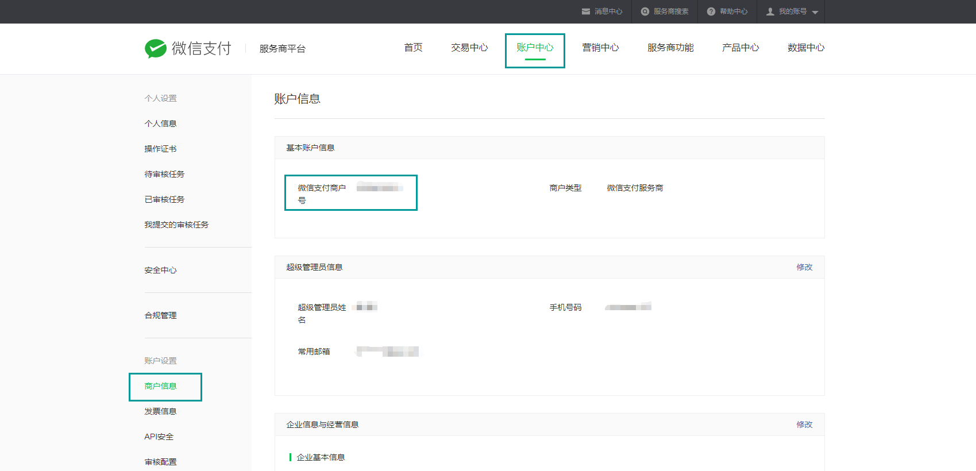This screenshot has height=471, width=976.
Task: Click the 服务商平台 label
Action: tap(283, 49)
